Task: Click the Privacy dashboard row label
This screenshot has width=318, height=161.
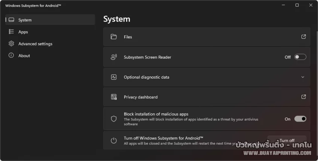Action: point(141,97)
